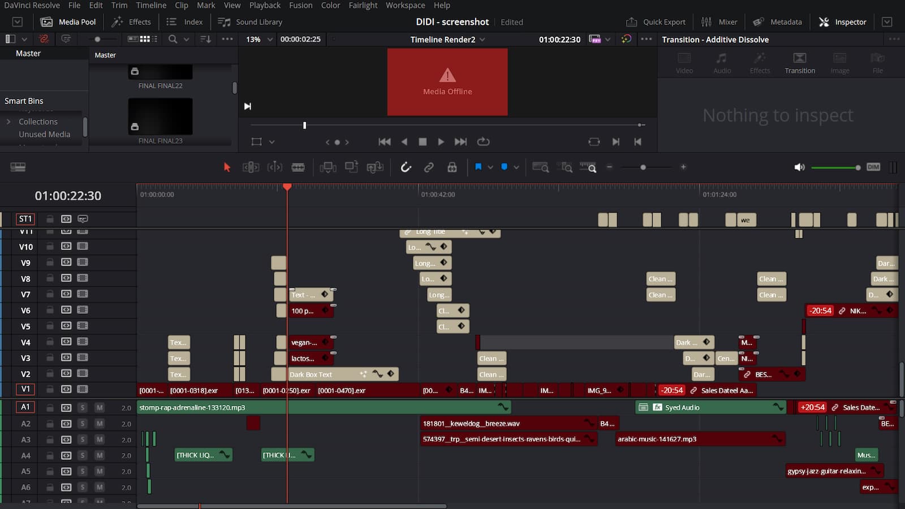
Task: Click the Position Lock padlock icon
Action: click(x=452, y=167)
